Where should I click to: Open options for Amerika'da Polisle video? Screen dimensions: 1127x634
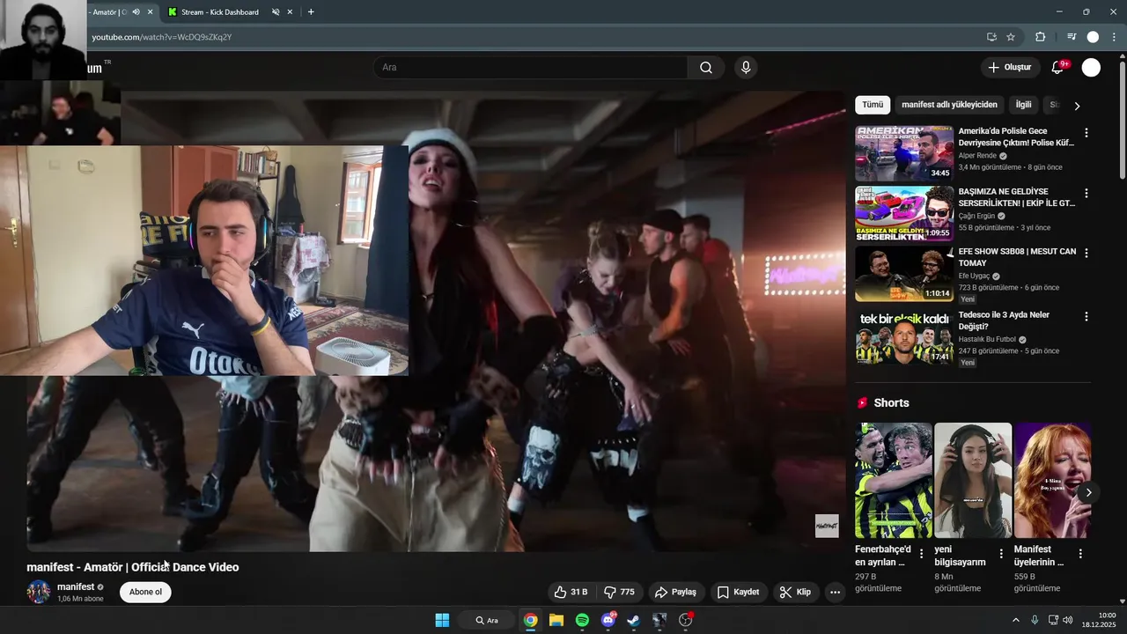pyautogui.click(x=1086, y=133)
